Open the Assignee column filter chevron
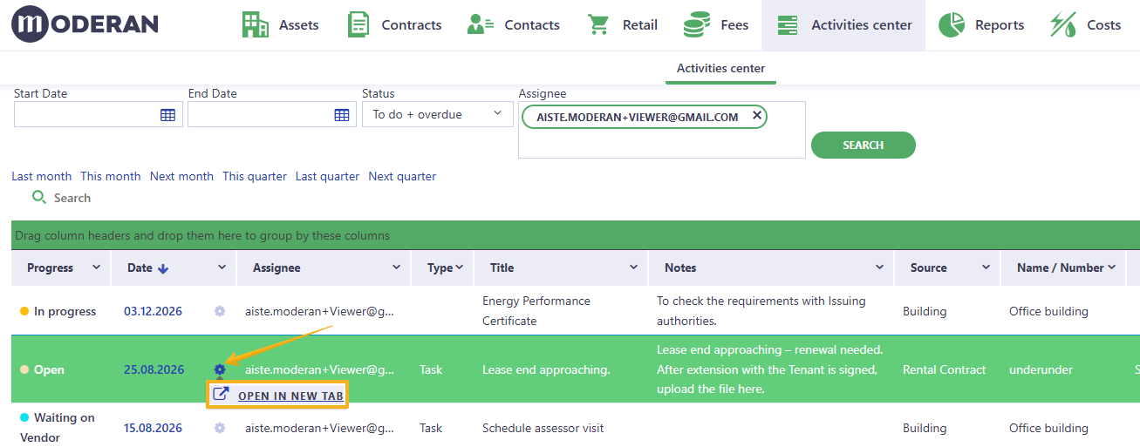This screenshot has height=447, width=1140. pos(397,268)
